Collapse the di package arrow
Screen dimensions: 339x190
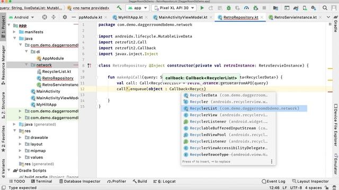click(26, 52)
